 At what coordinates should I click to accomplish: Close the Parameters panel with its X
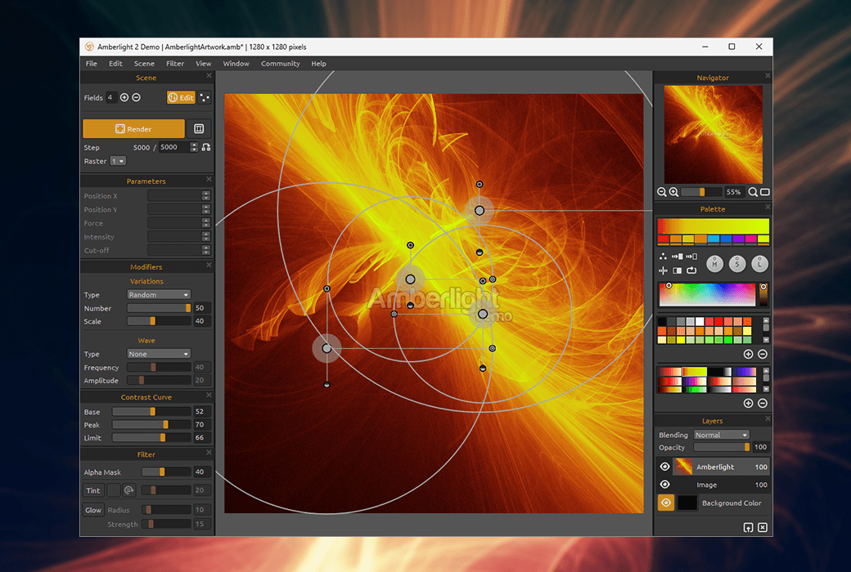209,179
